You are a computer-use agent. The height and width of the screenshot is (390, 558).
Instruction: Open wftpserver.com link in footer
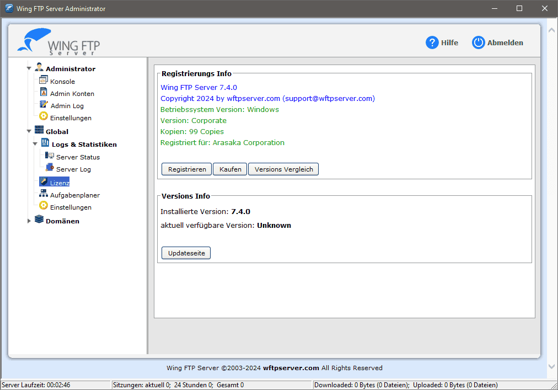(x=291, y=368)
